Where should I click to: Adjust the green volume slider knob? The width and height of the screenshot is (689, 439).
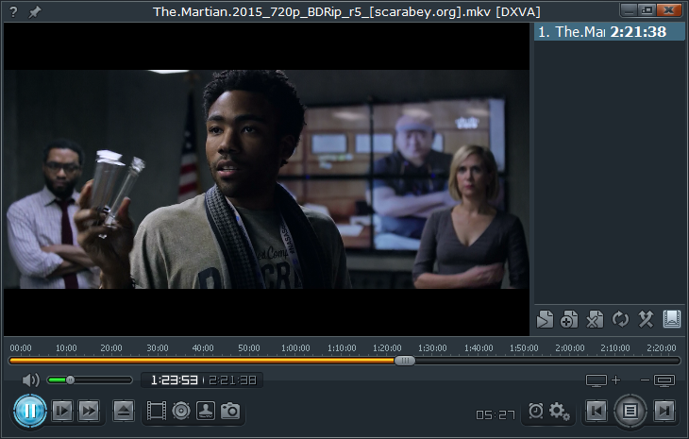pos(70,380)
